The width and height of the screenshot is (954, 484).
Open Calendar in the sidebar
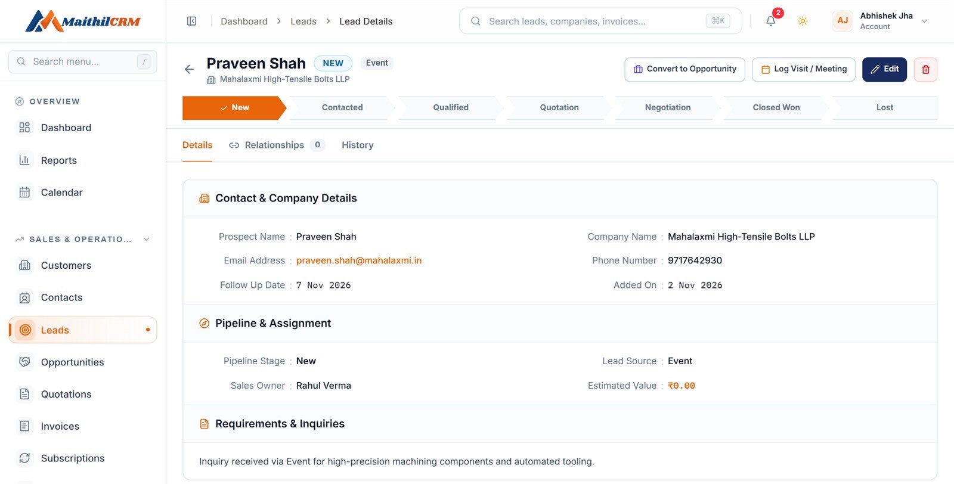[83, 193]
